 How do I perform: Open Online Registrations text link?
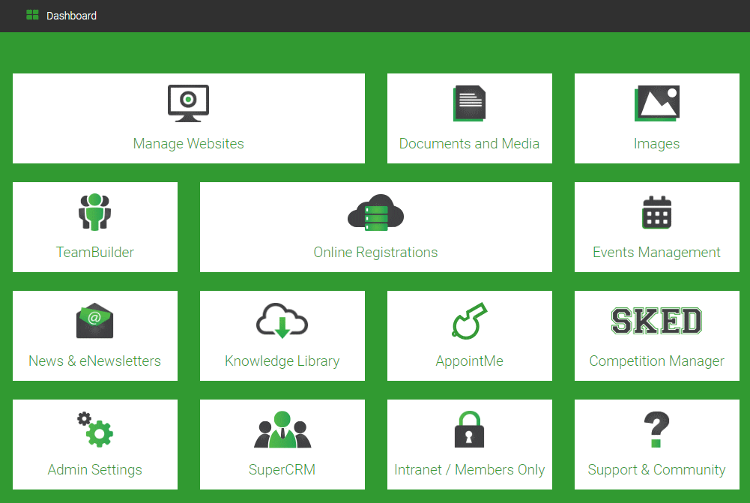pyautogui.click(x=375, y=252)
